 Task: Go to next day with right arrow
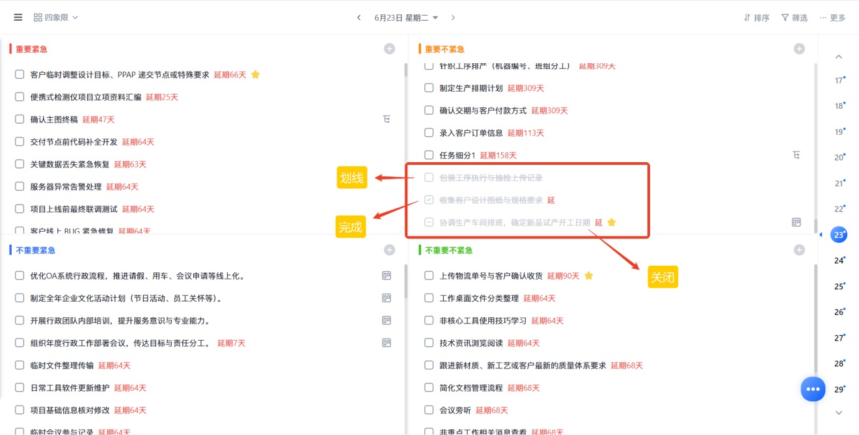coord(453,18)
